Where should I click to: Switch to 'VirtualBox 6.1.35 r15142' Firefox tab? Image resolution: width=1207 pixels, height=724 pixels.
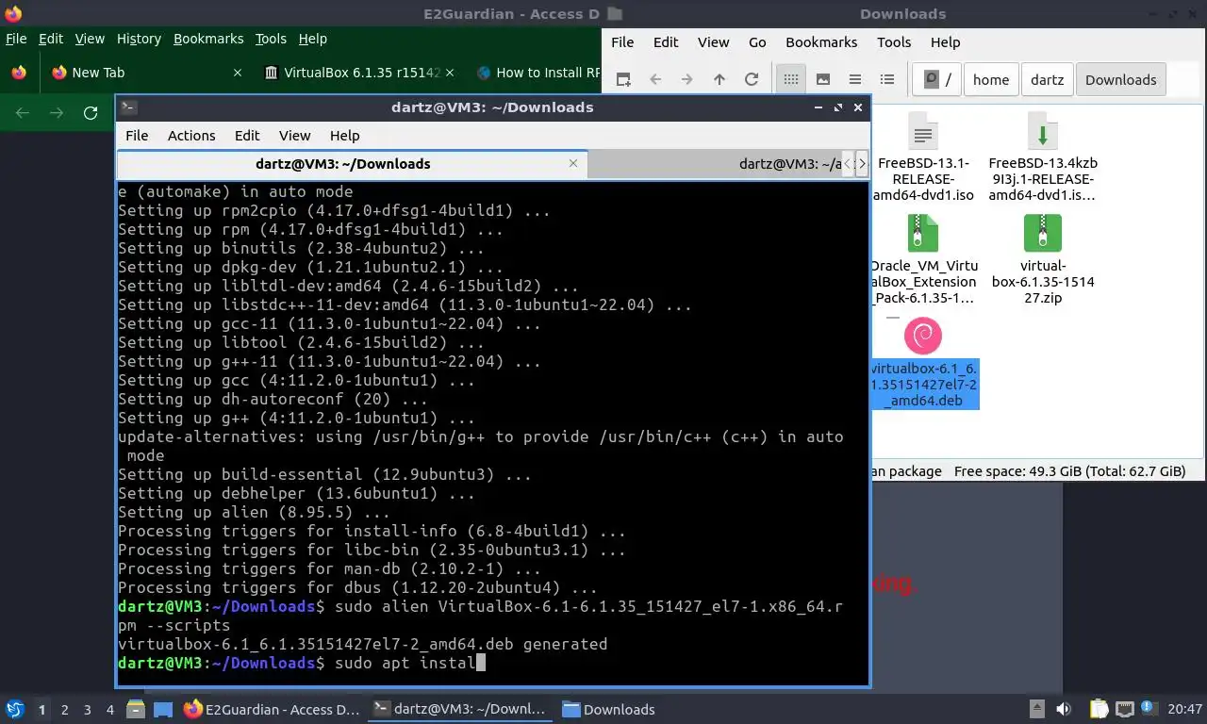[x=358, y=73]
